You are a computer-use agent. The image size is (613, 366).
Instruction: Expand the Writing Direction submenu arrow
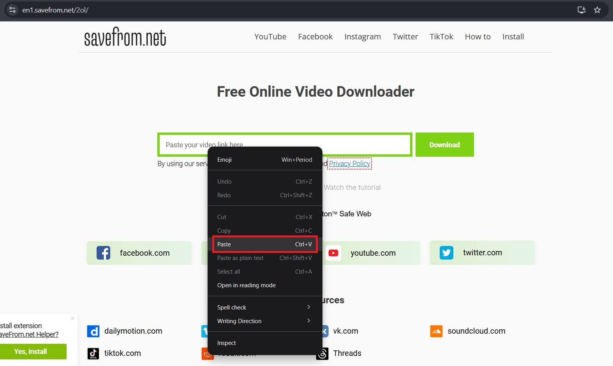[x=309, y=321]
